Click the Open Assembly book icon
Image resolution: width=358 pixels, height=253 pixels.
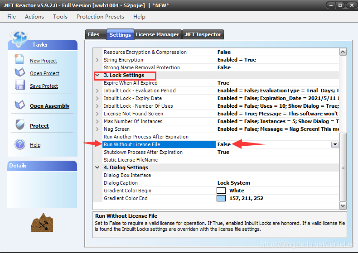pyautogui.click(x=19, y=105)
